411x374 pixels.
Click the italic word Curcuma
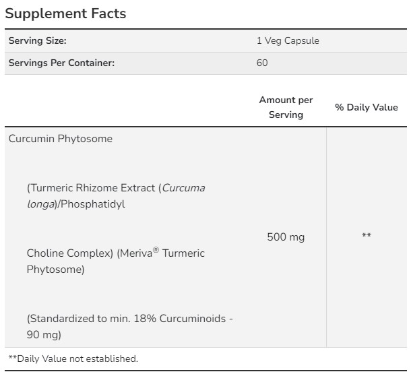pos(183,188)
